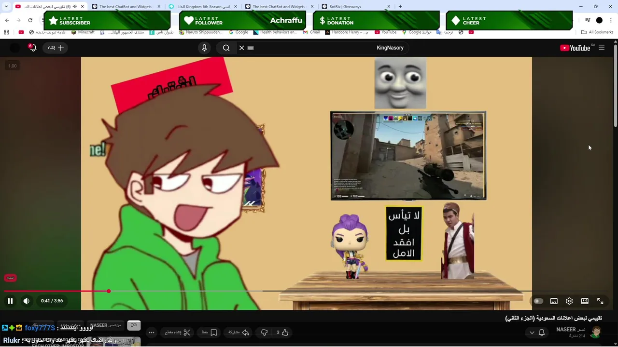Open the NASEER channel avatar

596,332
